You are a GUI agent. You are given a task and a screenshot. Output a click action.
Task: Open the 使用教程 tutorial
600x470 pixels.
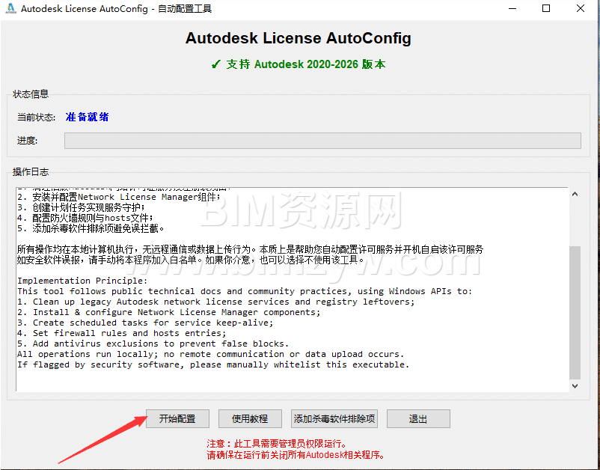pyautogui.click(x=250, y=418)
